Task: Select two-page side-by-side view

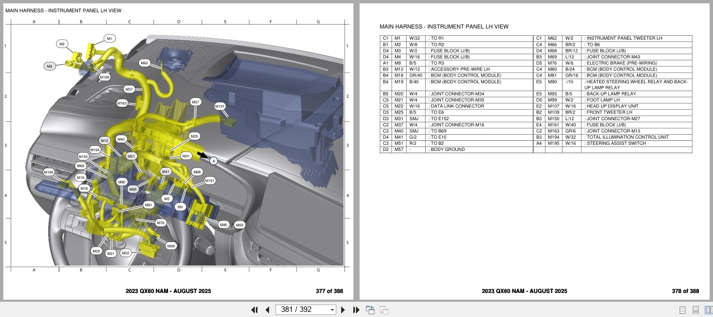Action: coord(708,310)
